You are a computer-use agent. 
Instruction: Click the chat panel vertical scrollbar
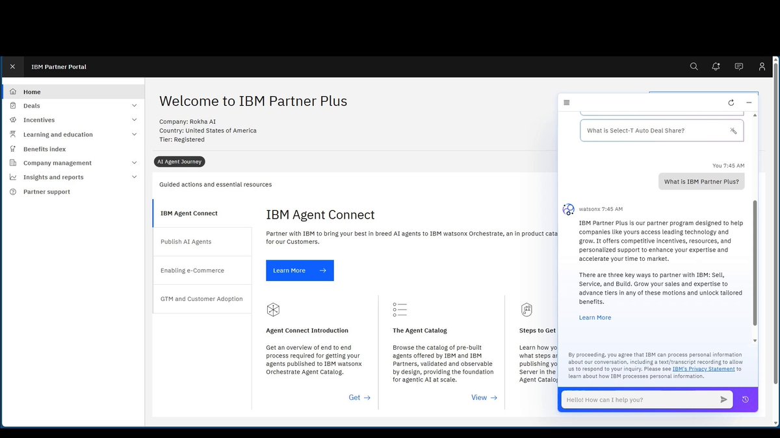pyautogui.click(x=755, y=263)
